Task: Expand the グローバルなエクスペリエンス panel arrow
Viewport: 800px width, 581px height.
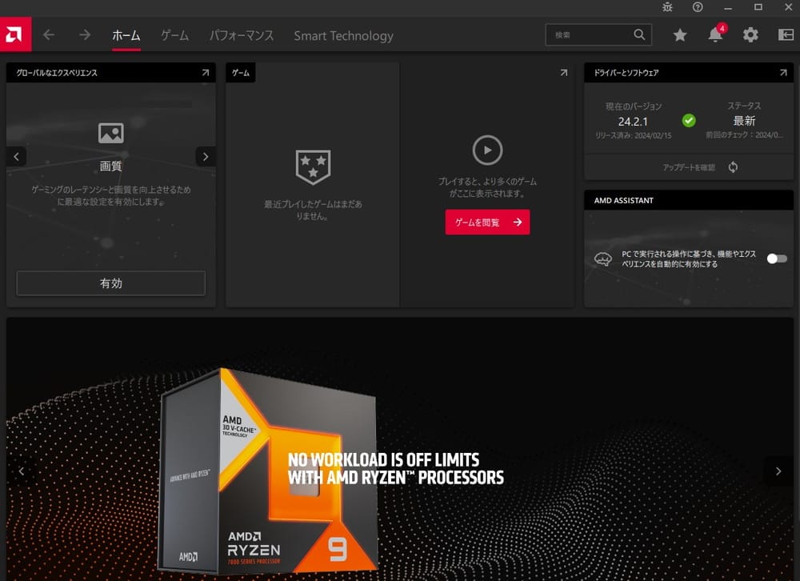Action: (206, 73)
